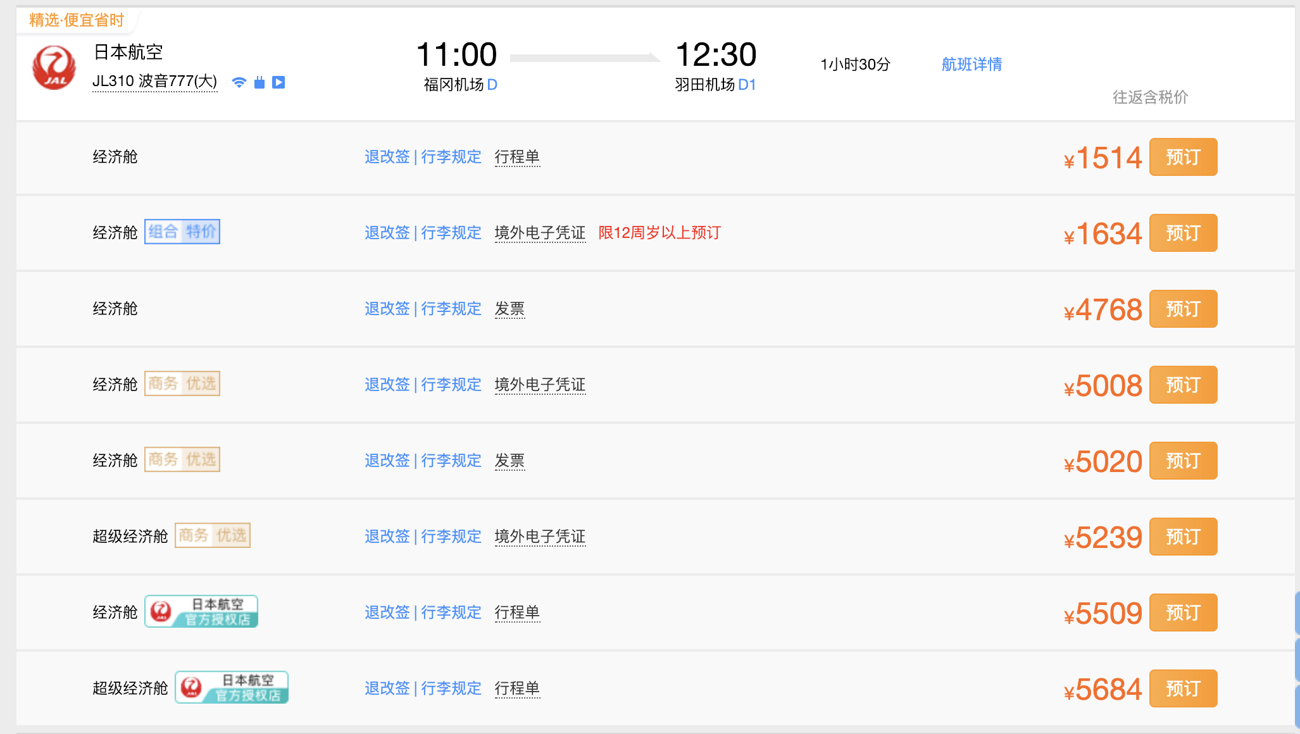Screen dimensions: 1300x734
Task: Click 日本航空官方授权店 badge in ¥5684 row
Action: (232, 687)
